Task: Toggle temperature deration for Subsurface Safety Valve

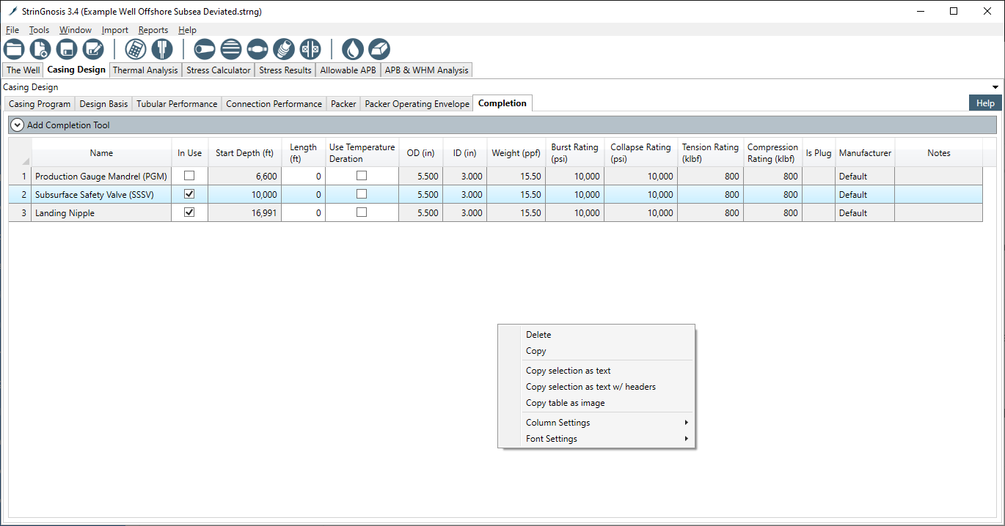Action: 362,194
